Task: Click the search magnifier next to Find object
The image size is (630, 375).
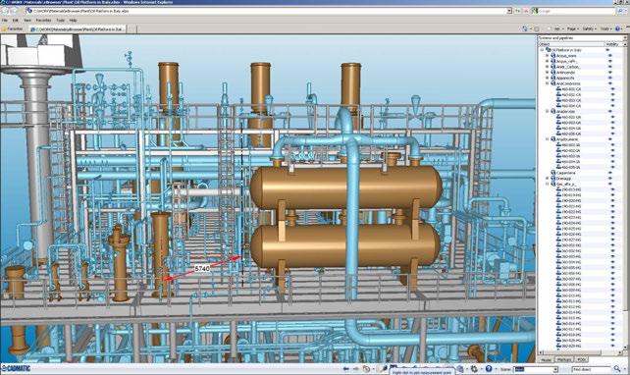Action: [617, 368]
